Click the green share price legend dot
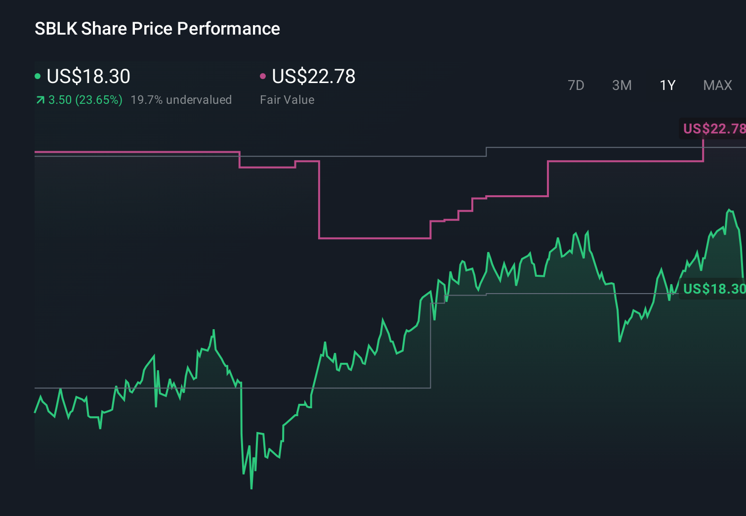 tap(38, 76)
